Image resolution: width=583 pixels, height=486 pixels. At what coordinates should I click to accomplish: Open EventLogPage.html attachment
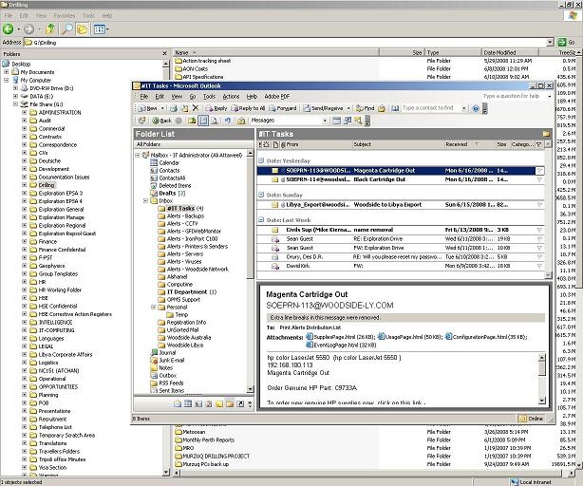click(341, 345)
